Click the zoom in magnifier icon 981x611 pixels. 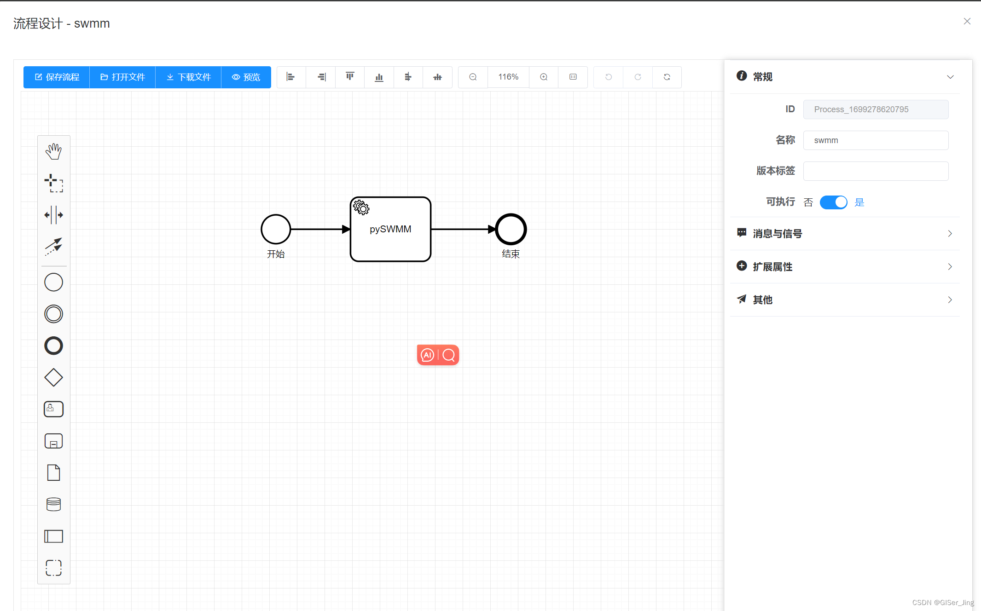[x=544, y=77]
